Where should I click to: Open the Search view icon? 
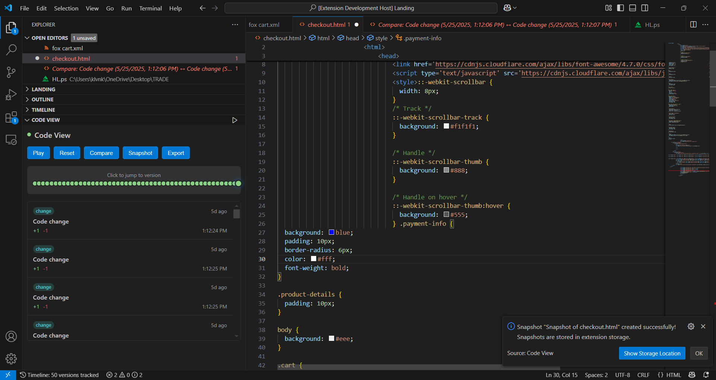[11, 50]
